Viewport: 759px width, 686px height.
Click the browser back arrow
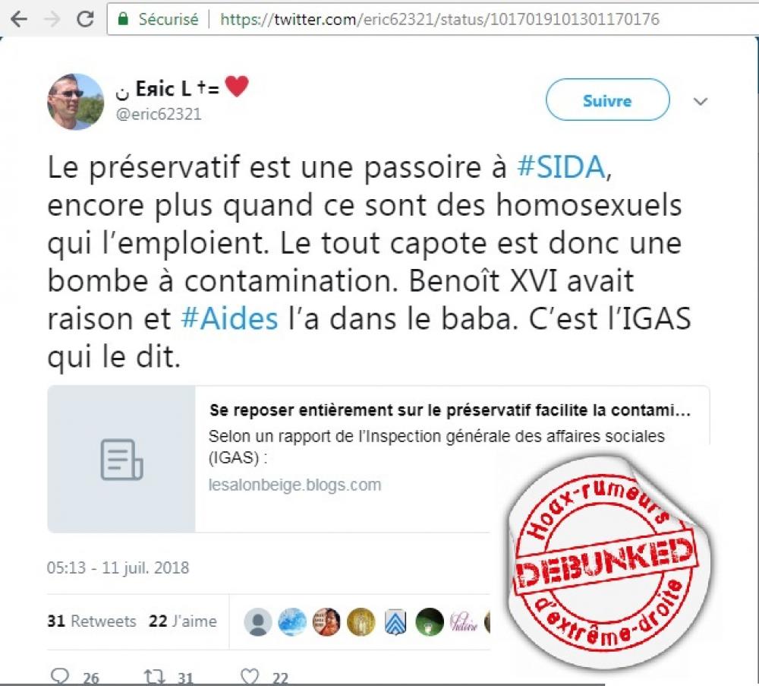point(18,20)
